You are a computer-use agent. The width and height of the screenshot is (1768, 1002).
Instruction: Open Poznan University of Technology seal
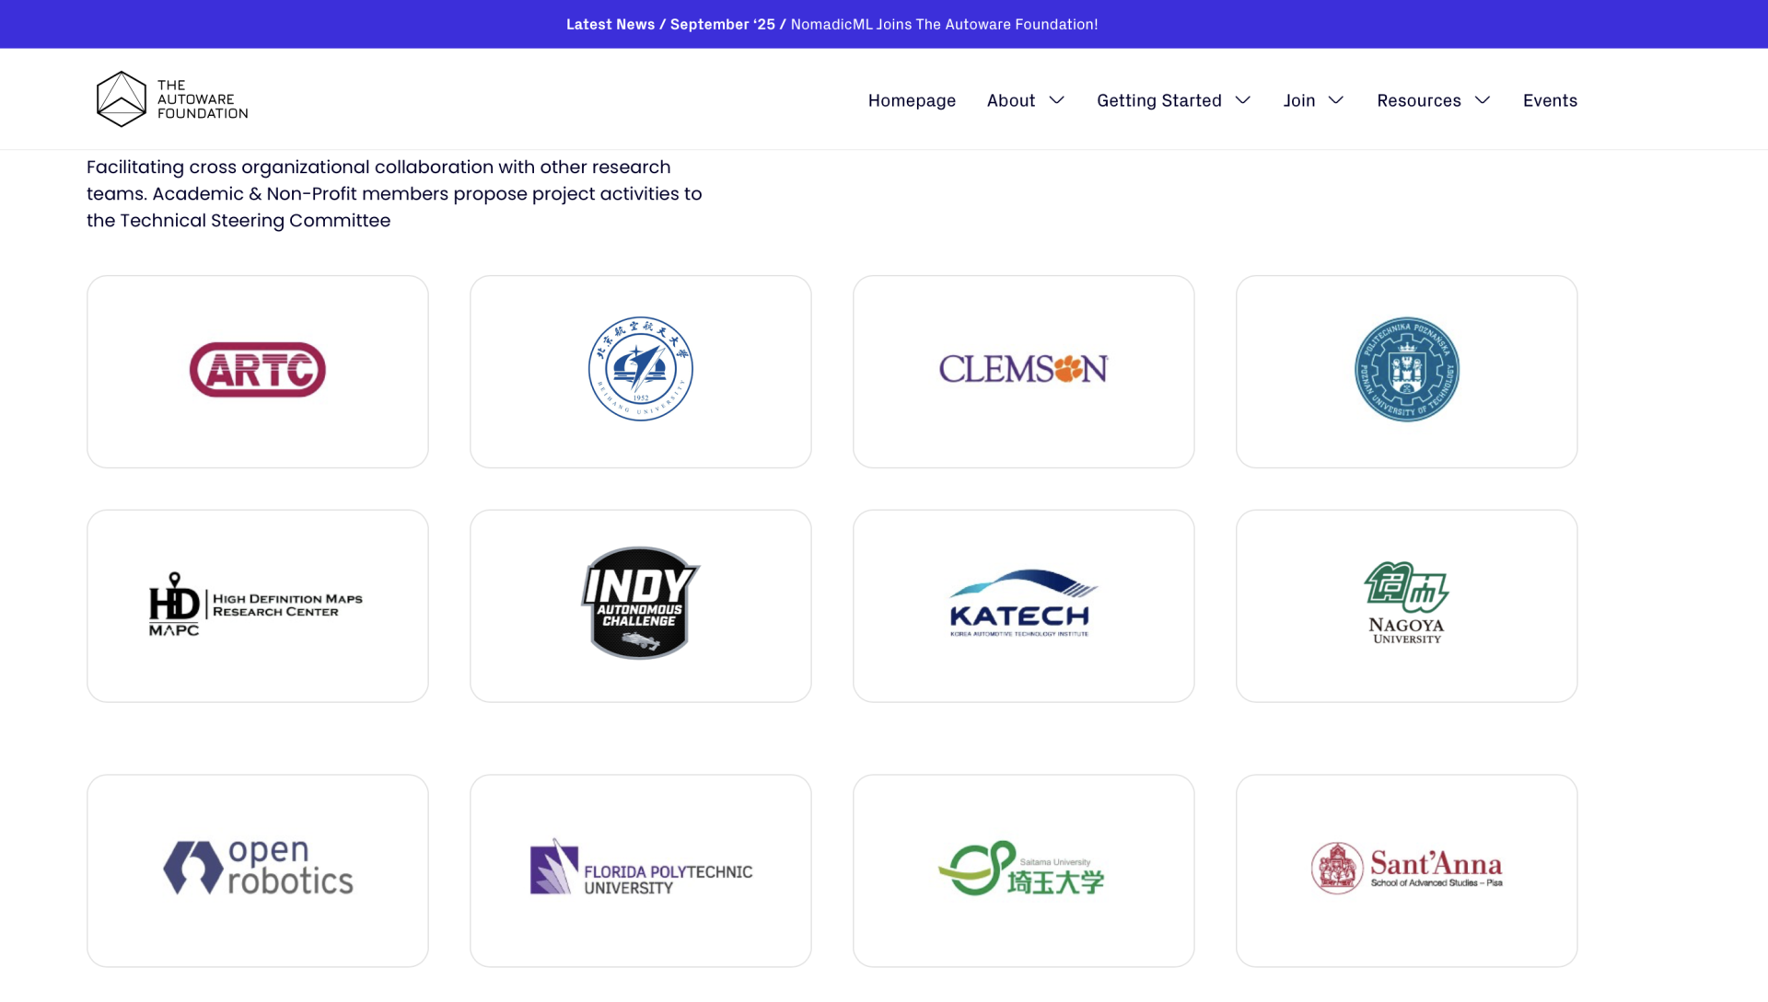[x=1406, y=370]
